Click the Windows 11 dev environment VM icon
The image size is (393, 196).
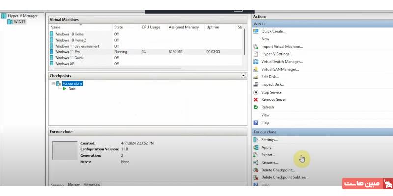(x=52, y=46)
